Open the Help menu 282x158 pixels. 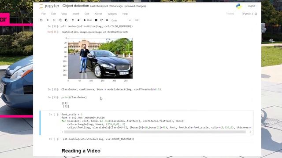pos(125,14)
